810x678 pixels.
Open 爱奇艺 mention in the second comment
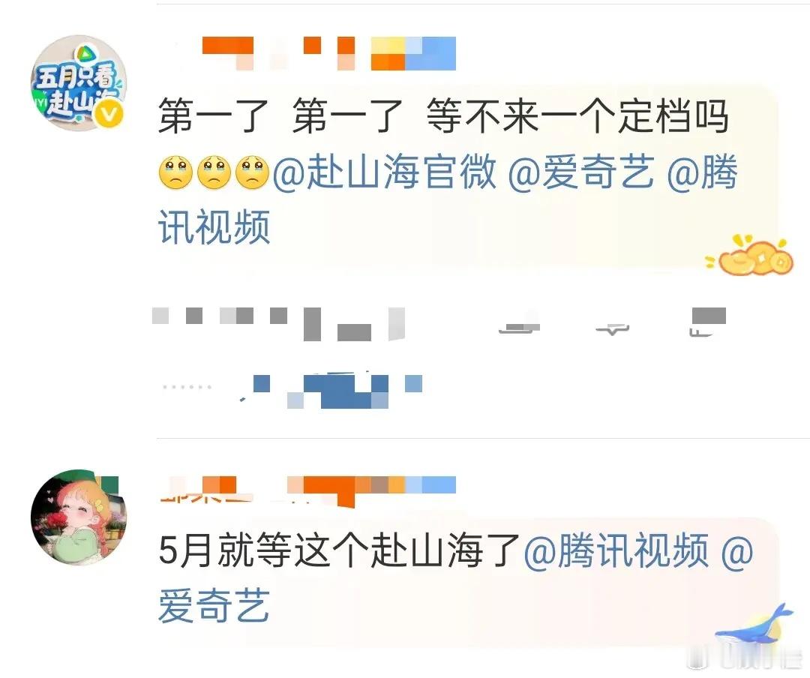pyautogui.click(x=214, y=605)
